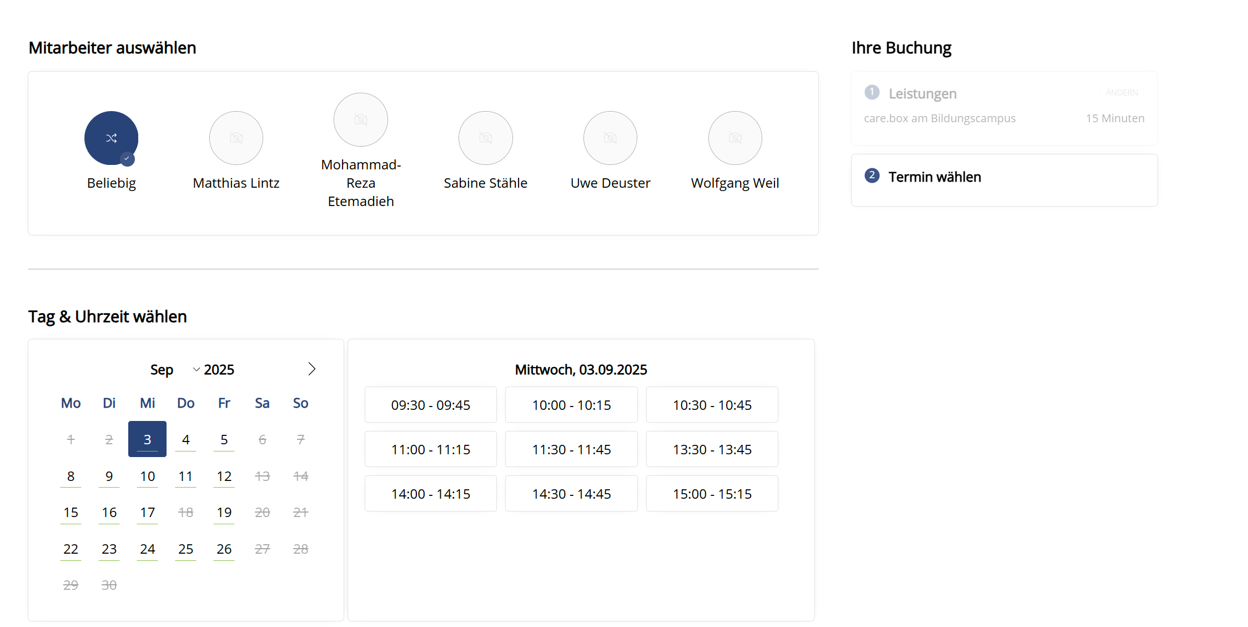Go to next month arrow
This screenshot has width=1248, height=627.
pyautogui.click(x=311, y=369)
